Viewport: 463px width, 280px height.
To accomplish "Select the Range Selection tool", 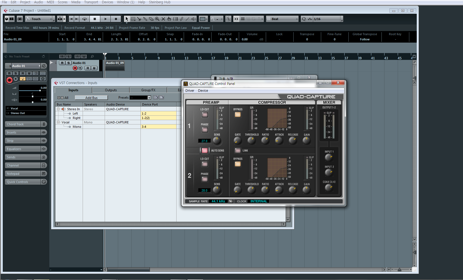I will pos(133,19).
